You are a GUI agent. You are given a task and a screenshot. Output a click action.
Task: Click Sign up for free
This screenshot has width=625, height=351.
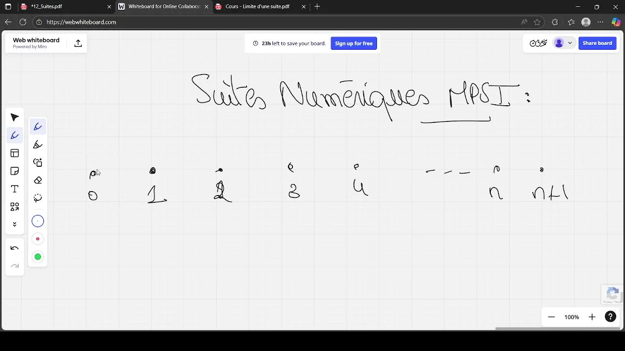(x=354, y=43)
